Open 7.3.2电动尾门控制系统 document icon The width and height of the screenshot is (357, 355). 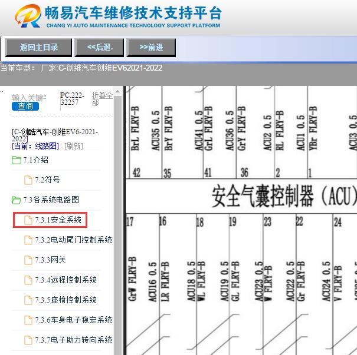[x=28, y=240]
